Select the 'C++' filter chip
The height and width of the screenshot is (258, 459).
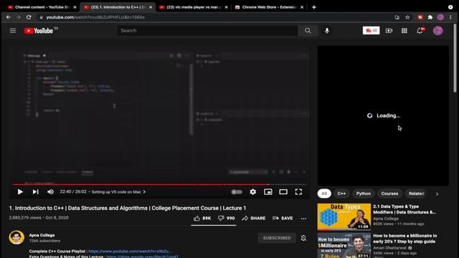click(x=341, y=193)
